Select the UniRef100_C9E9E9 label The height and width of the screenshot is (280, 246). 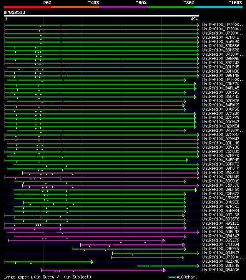click(x=221, y=249)
